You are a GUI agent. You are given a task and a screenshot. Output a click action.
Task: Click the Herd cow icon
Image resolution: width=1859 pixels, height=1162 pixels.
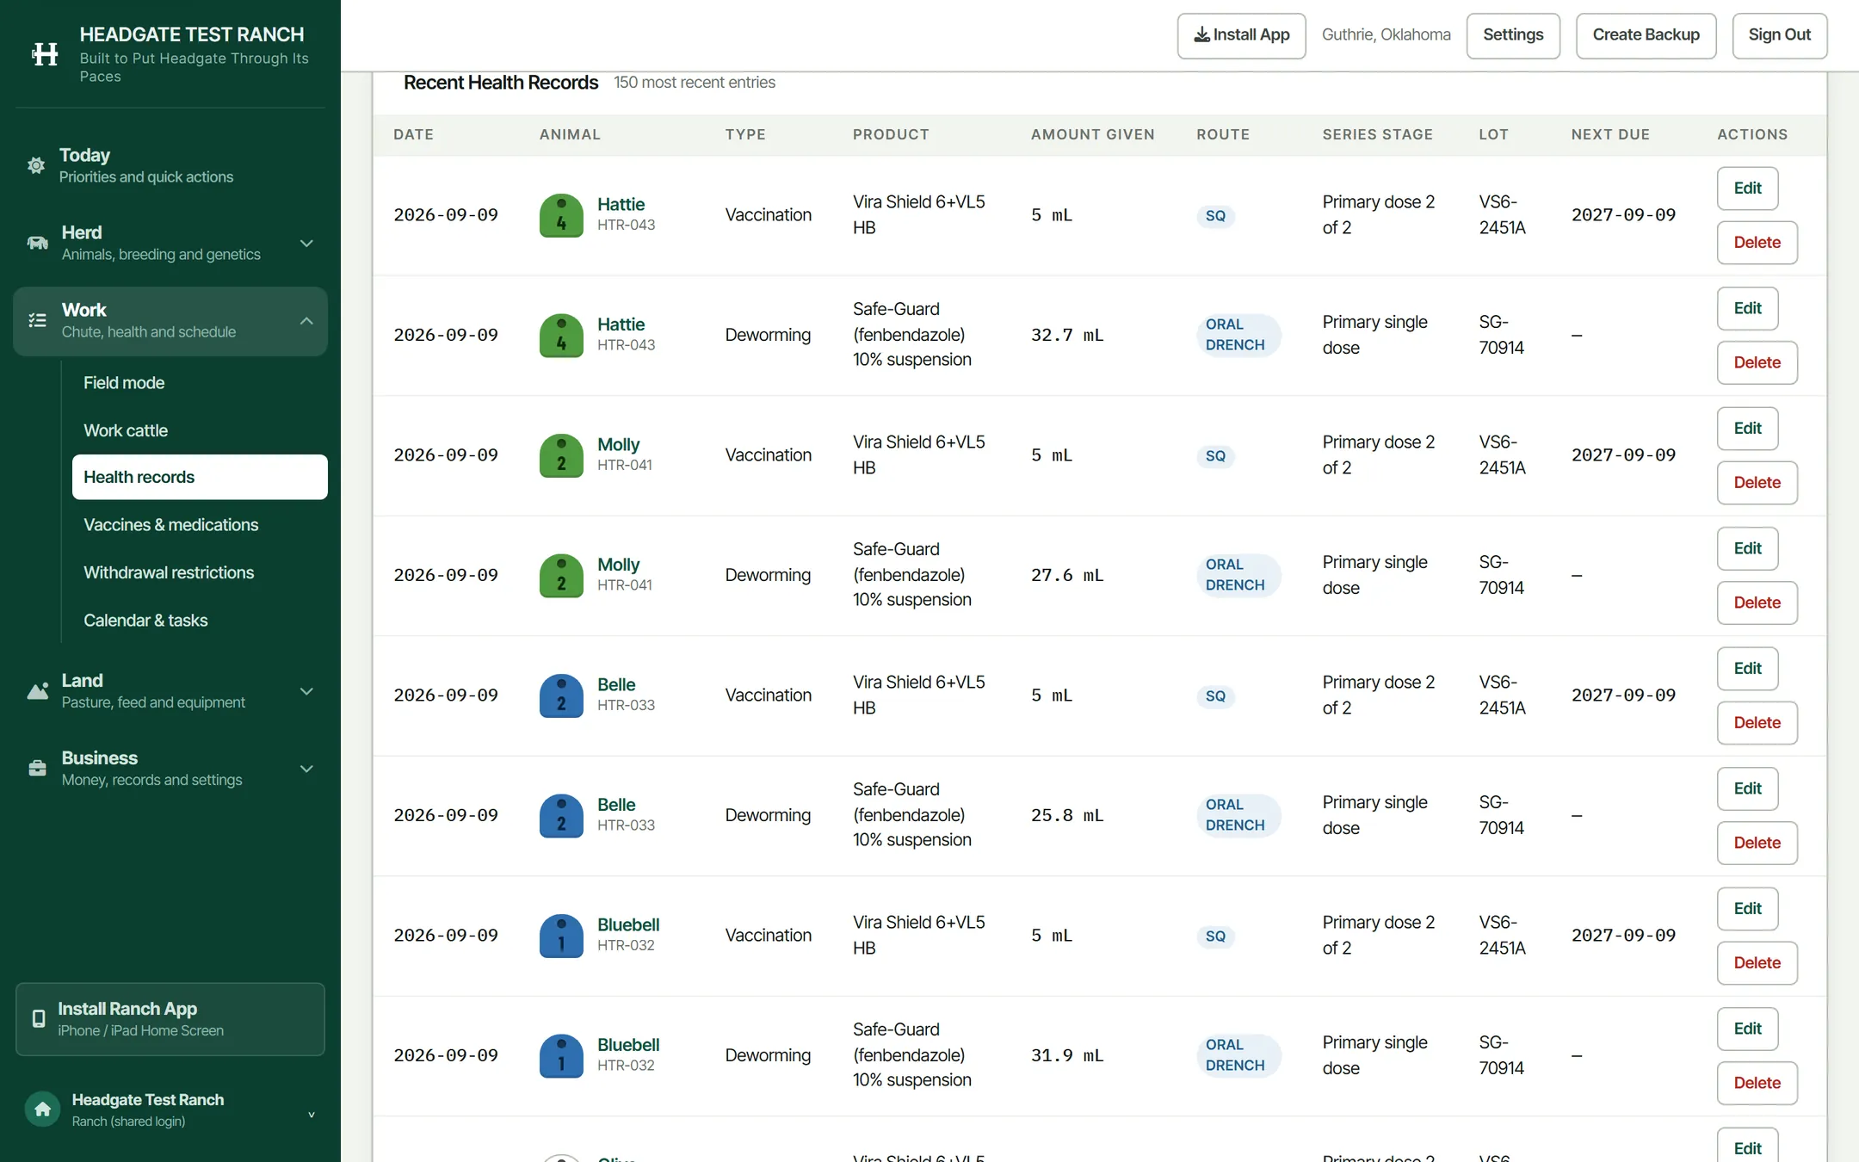[x=38, y=243]
